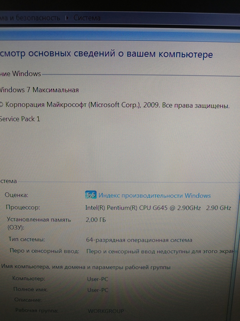Click the Microsoft Corp. 2009 copyright line

115,105
